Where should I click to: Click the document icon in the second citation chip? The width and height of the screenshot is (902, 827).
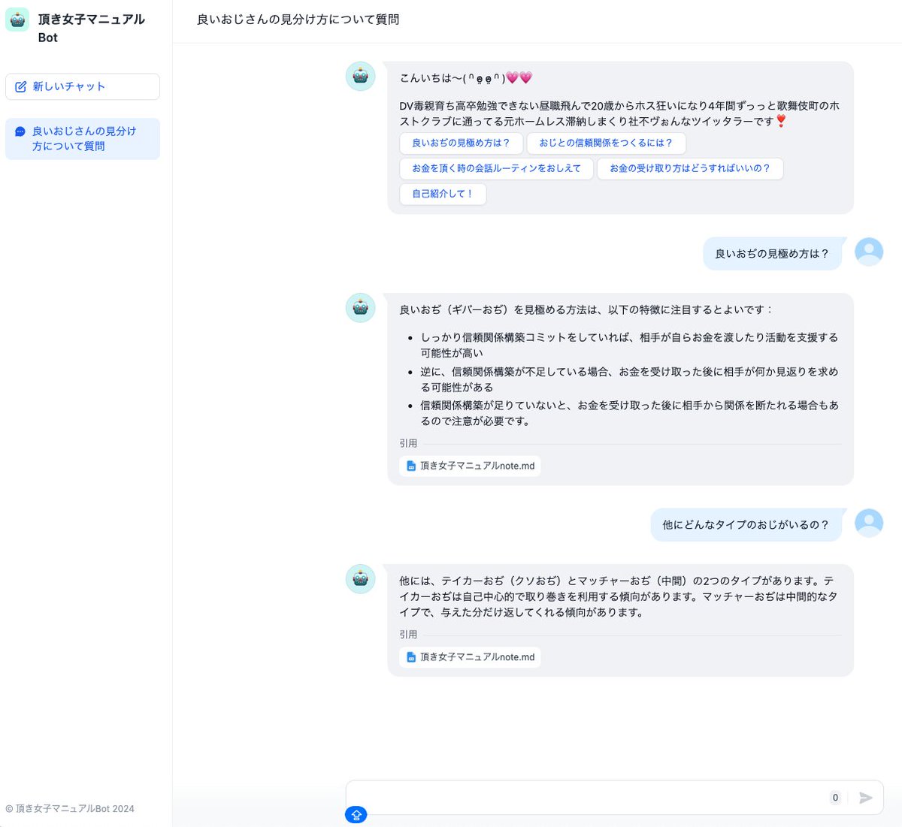(x=411, y=657)
